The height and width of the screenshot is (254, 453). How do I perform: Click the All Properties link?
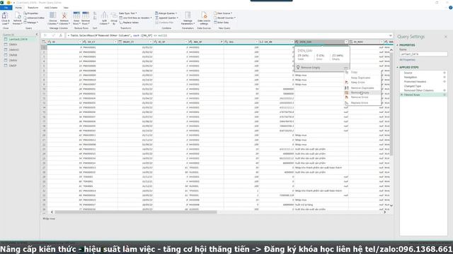click(408, 60)
